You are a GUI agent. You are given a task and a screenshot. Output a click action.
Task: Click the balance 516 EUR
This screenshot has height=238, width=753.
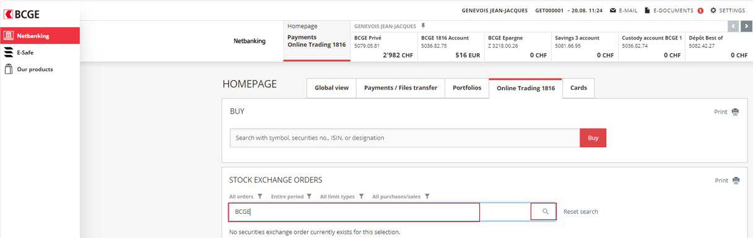click(x=468, y=55)
